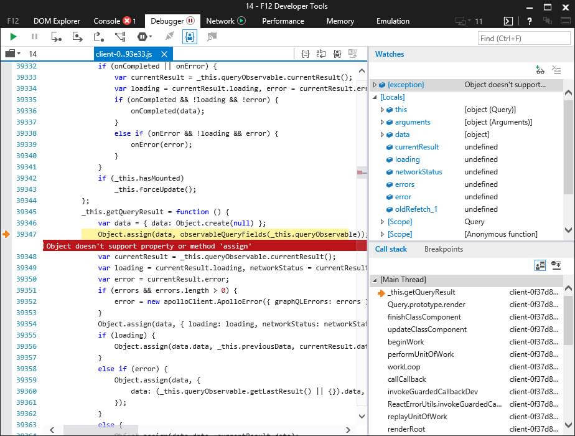Screen dimensions: 575x436
Task: Switch to the DOM Explorer tab
Action: 57,21
